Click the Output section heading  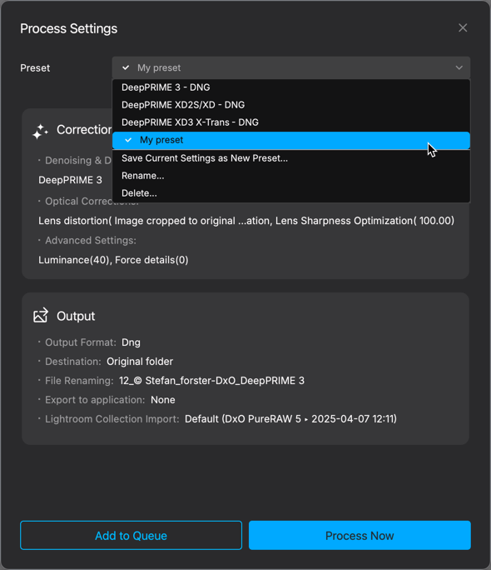click(76, 317)
